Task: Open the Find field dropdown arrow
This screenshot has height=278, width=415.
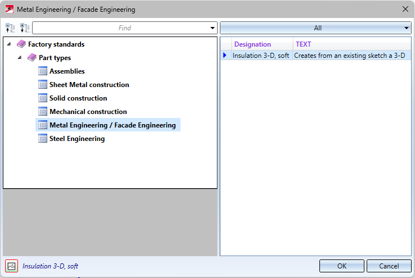Action: pos(212,28)
